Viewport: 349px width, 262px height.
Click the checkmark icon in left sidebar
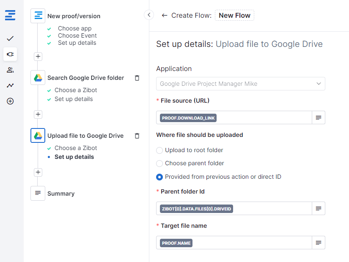(10, 38)
